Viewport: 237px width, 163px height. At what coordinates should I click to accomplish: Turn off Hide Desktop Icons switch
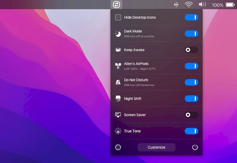tap(191, 17)
